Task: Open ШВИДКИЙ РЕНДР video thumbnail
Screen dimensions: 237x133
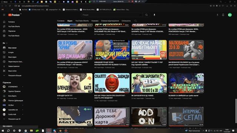Action: [x=112, y=50]
